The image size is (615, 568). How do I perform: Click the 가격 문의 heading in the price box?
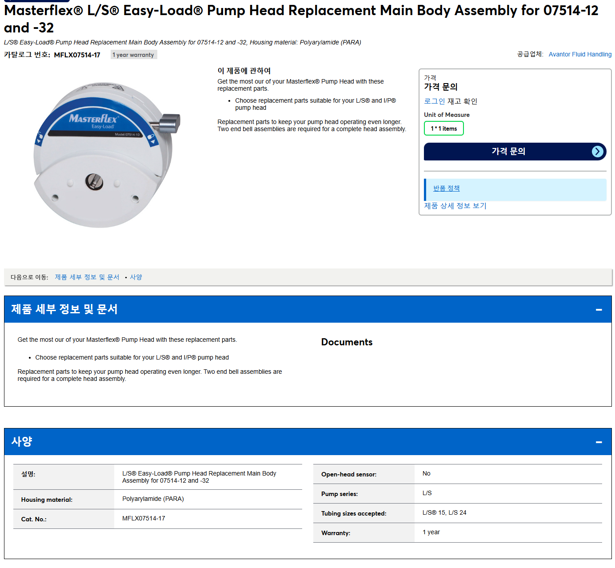point(441,87)
